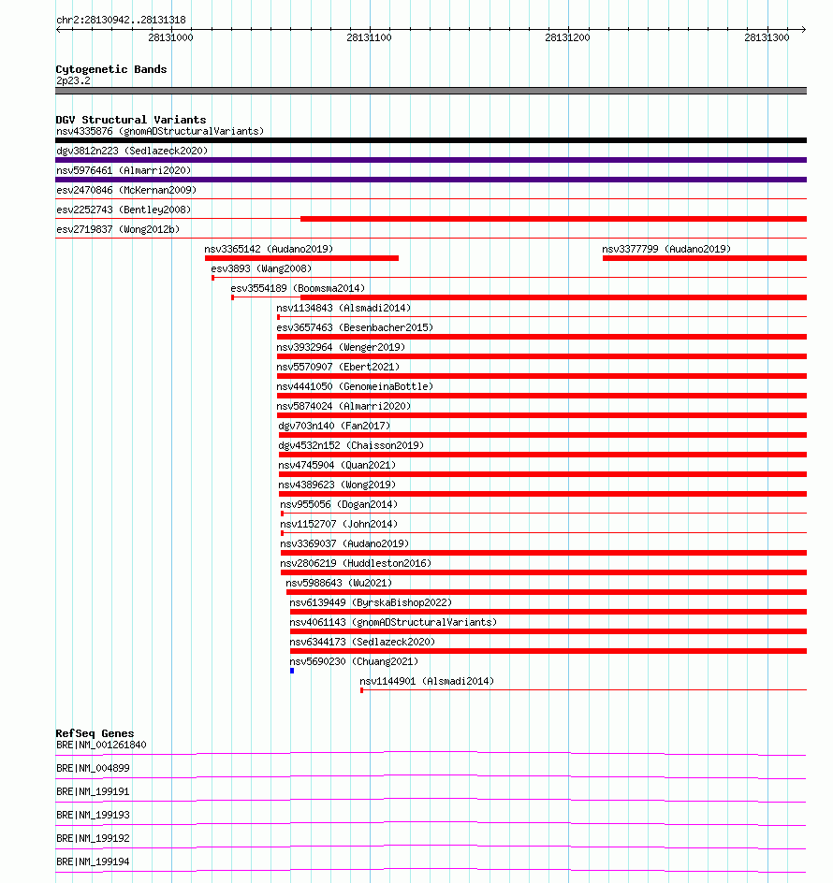Click the thick red esv2252743 (Bentley2008) bar
833x883 pixels.
pyautogui.click(x=553, y=219)
